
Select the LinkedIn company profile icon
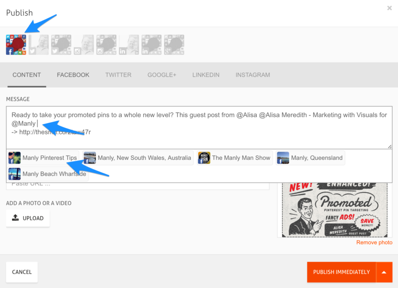point(152,45)
